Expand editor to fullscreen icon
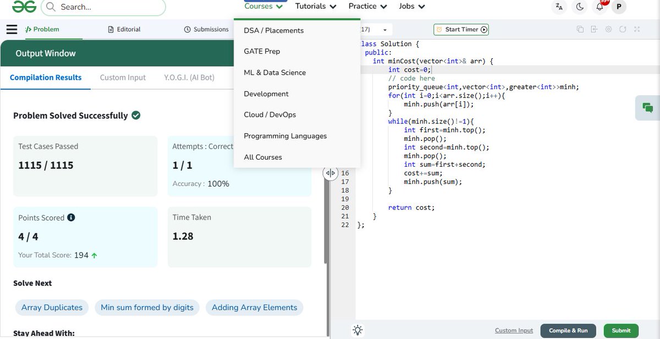The image size is (660, 339). [637, 29]
